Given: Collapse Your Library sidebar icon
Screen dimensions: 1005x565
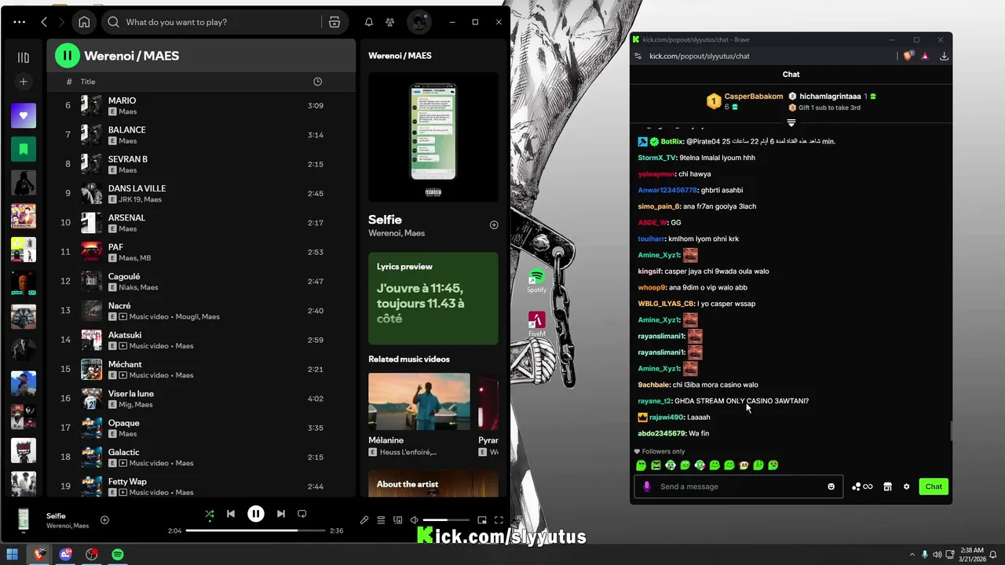Looking at the screenshot, I should coord(24,57).
